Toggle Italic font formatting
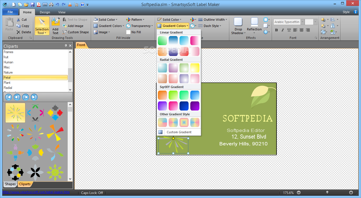This screenshot has width=361, height=198. click(x=282, y=30)
